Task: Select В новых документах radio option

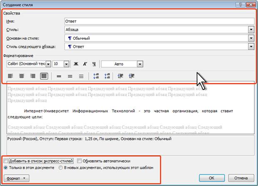Action: coord(61,168)
